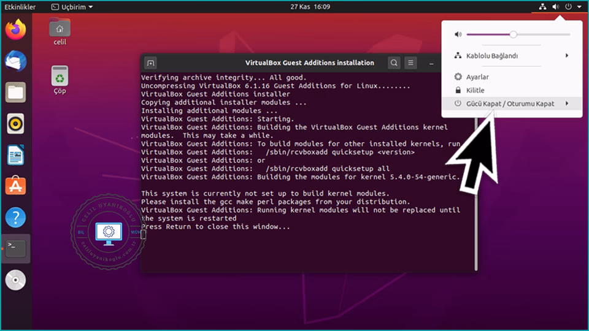Image resolution: width=589 pixels, height=331 pixels.
Task: Open the terminal hamburger menu
Action: point(410,63)
